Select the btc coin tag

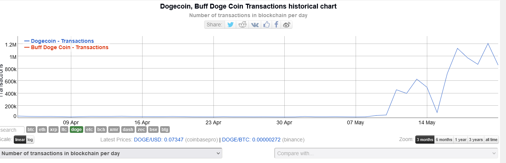31,130
